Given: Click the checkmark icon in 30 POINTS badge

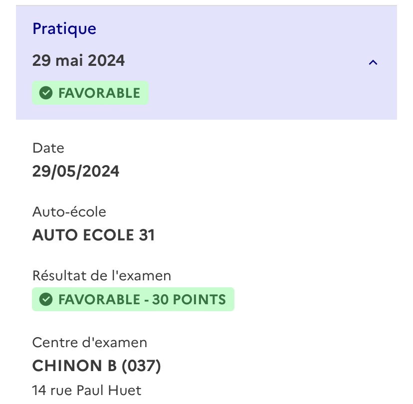Looking at the screenshot, I should tap(46, 299).
